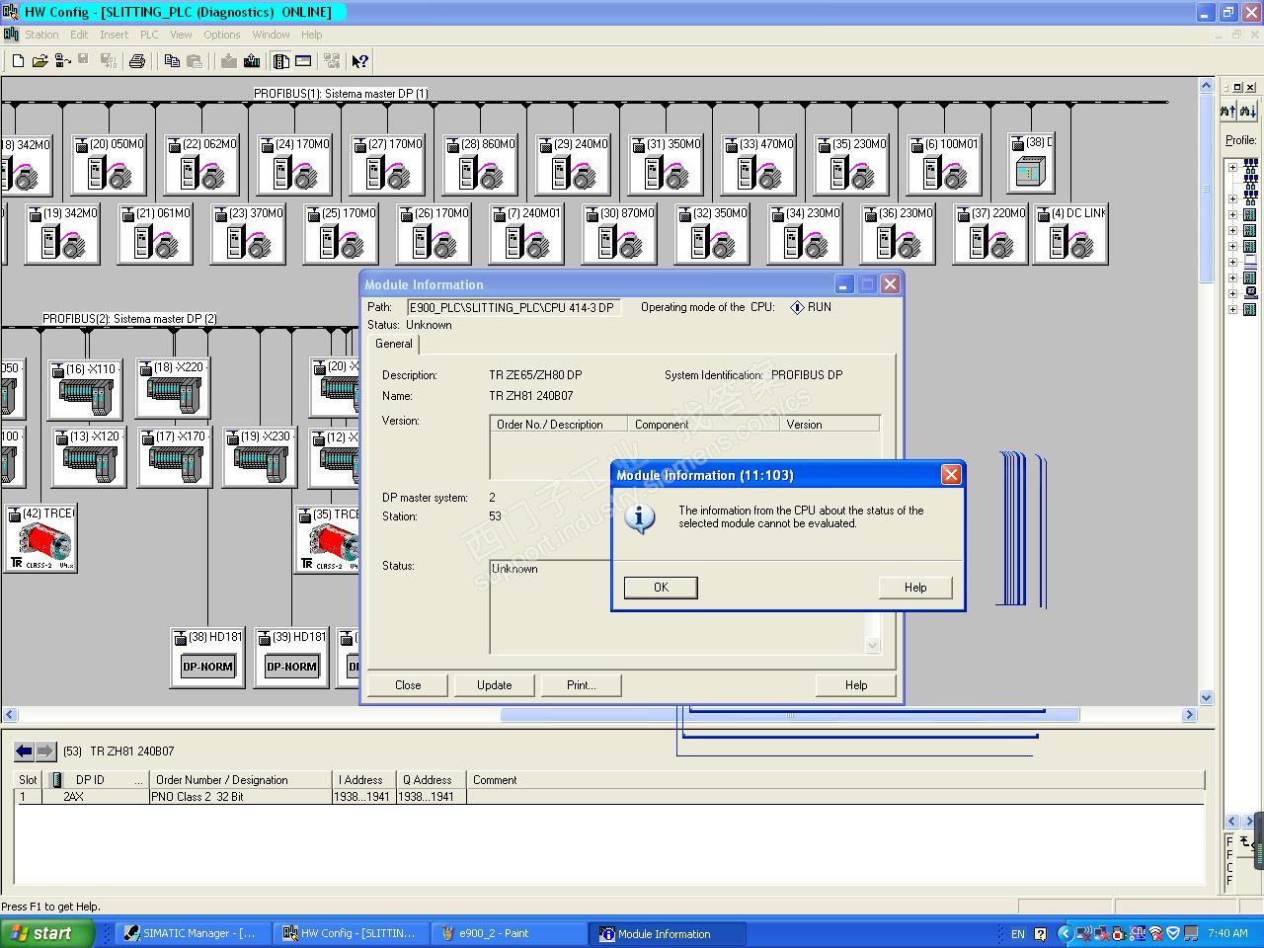Select the (38) HD181 DP-NORM slave

(x=207, y=657)
